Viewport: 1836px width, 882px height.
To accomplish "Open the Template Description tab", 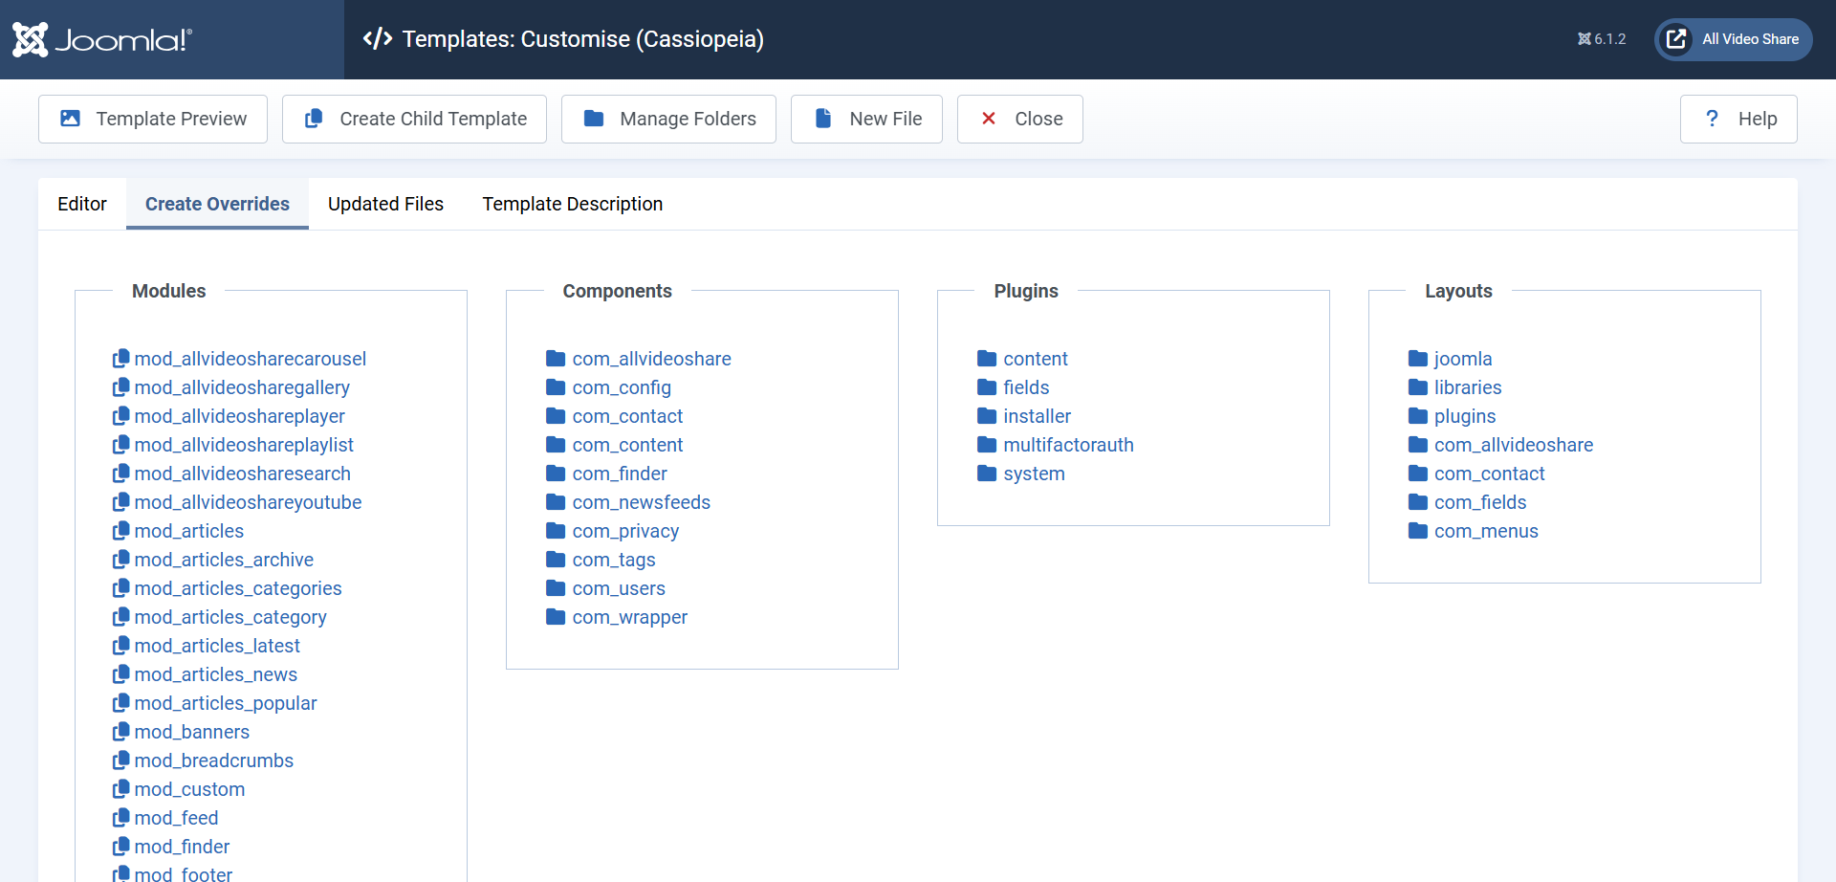I will 572,204.
